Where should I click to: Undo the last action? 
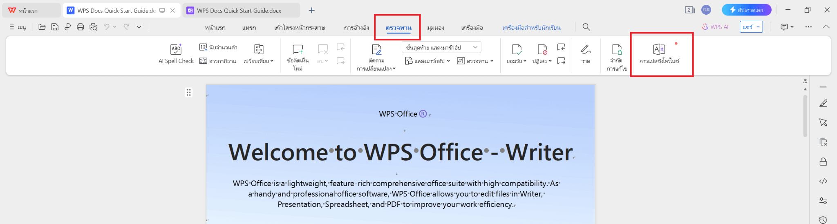[x=107, y=27]
